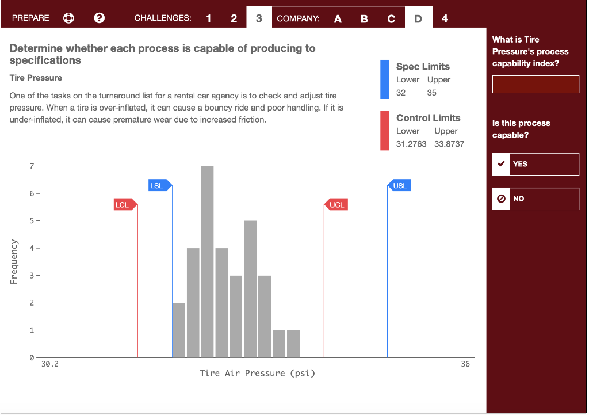Click the red Control Limits color swatch

pyautogui.click(x=385, y=131)
